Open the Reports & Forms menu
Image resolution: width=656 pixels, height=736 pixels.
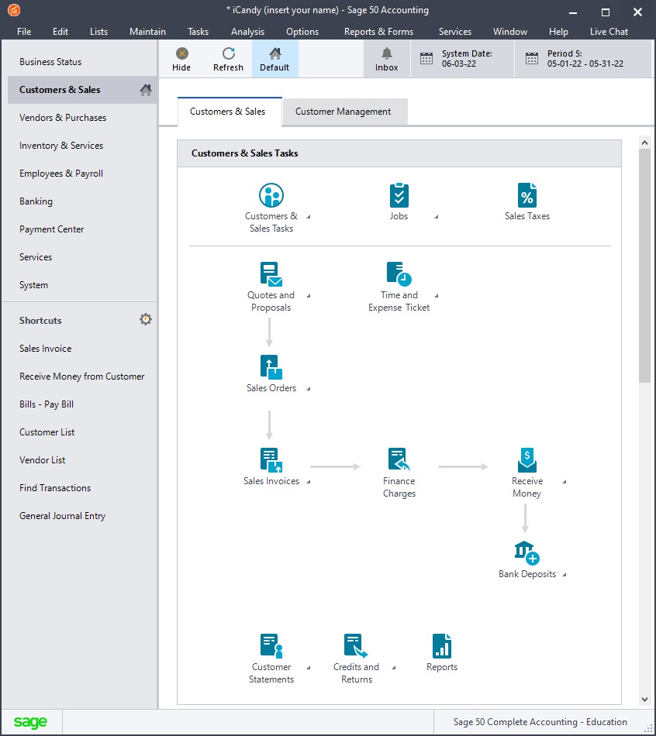[x=378, y=32]
